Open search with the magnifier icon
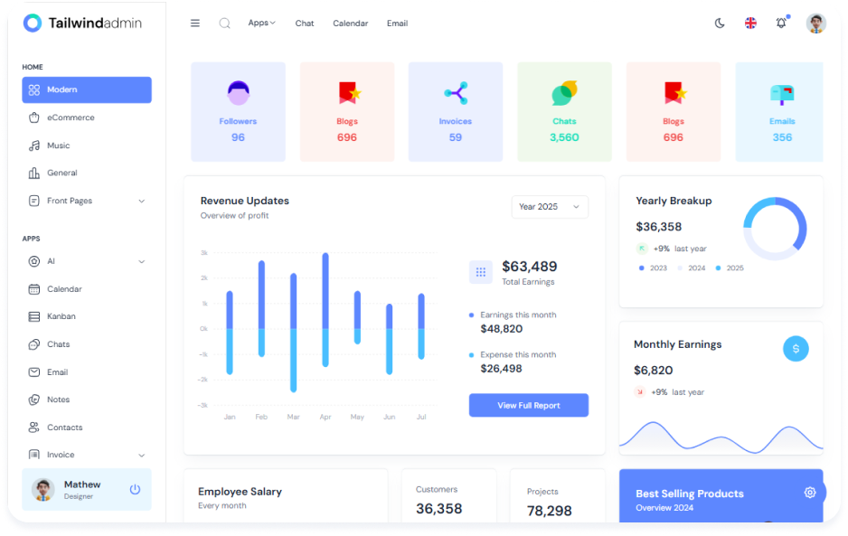Viewport: 848px width, 536px height. click(x=224, y=24)
